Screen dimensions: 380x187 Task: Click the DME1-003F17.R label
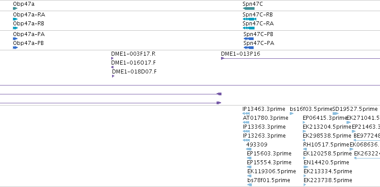click(134, 54)
